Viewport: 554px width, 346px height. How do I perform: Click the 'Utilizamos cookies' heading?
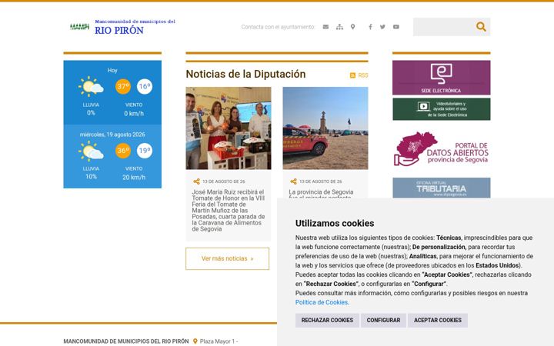(x=335, y=223)
